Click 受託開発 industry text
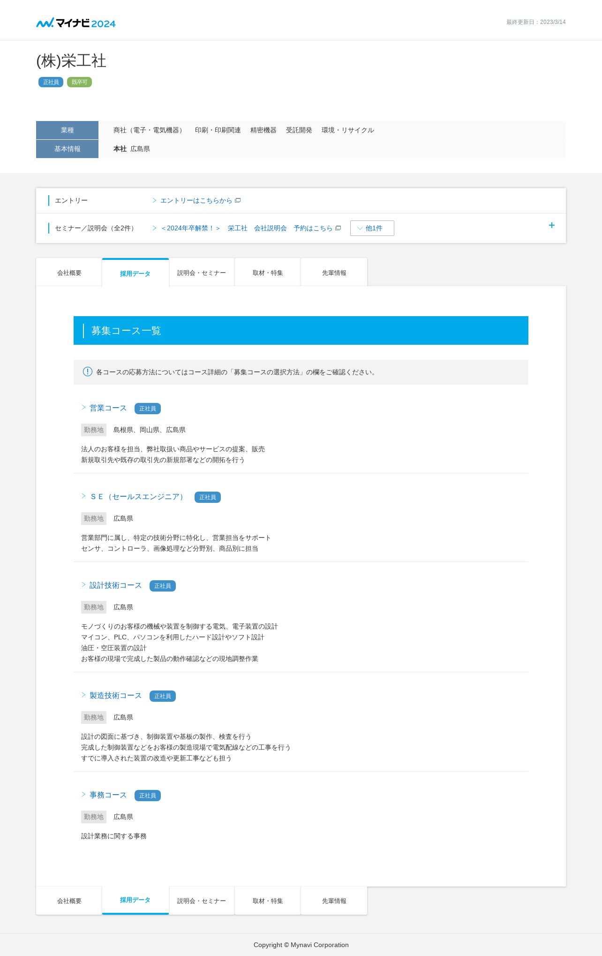Viewport: 602px width, 956px height. pyautogui.click(x=299, y=130)
